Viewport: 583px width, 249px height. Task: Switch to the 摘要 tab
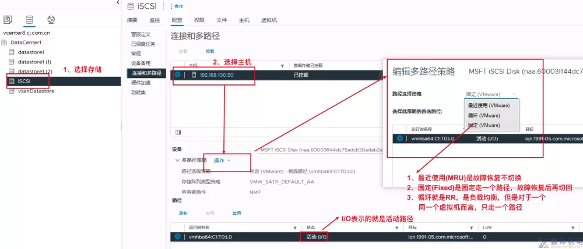(x=132, y=20)
